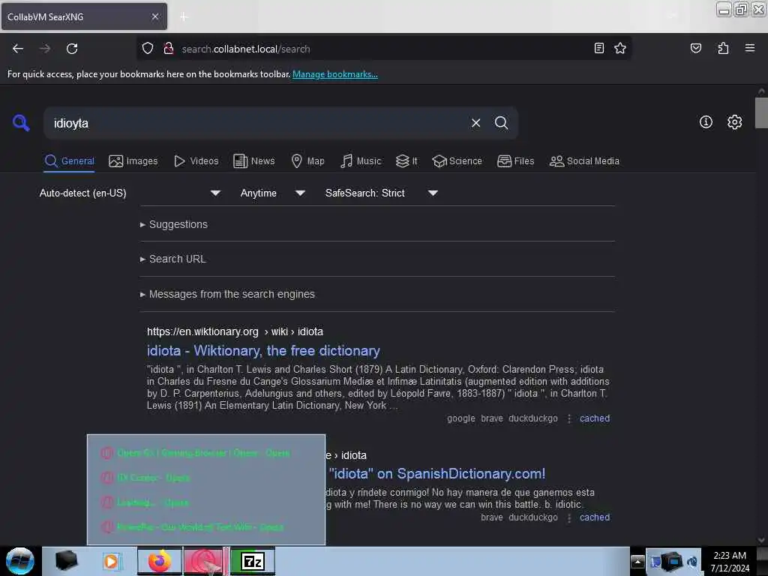
Task: Open the Firefox hamburger application menu
Action: (x=749, y=48)
